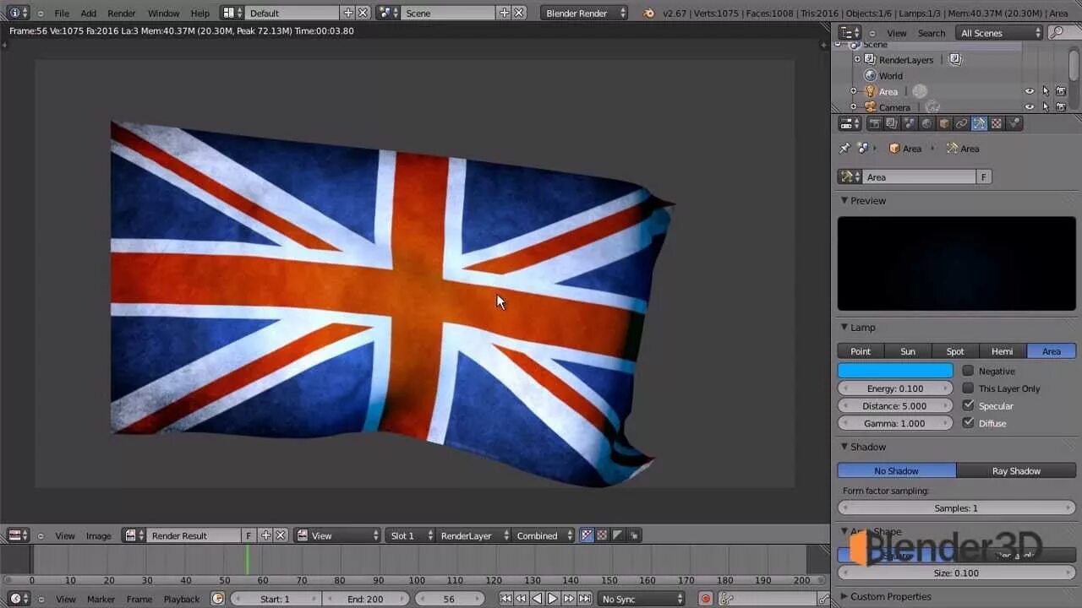
Task: Toggle visibility eye for Area lamp
Action: coord(1030,91)
